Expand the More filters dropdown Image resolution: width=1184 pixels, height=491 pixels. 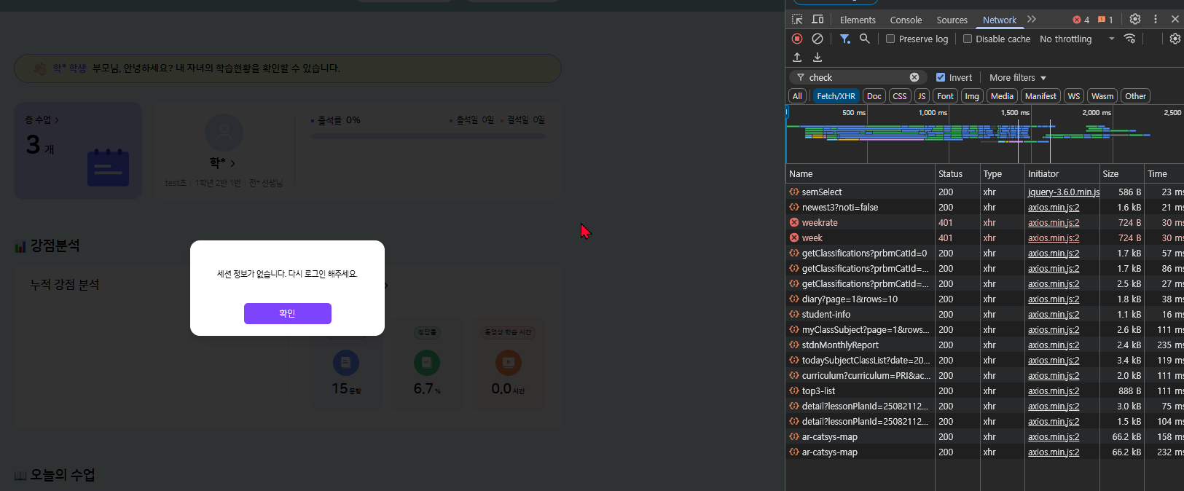[1017, 77]
